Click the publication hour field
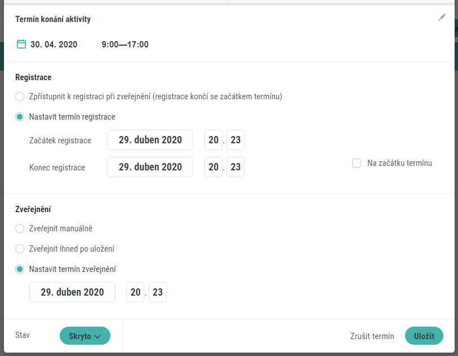458x356 pixels. tap(135, 292)
